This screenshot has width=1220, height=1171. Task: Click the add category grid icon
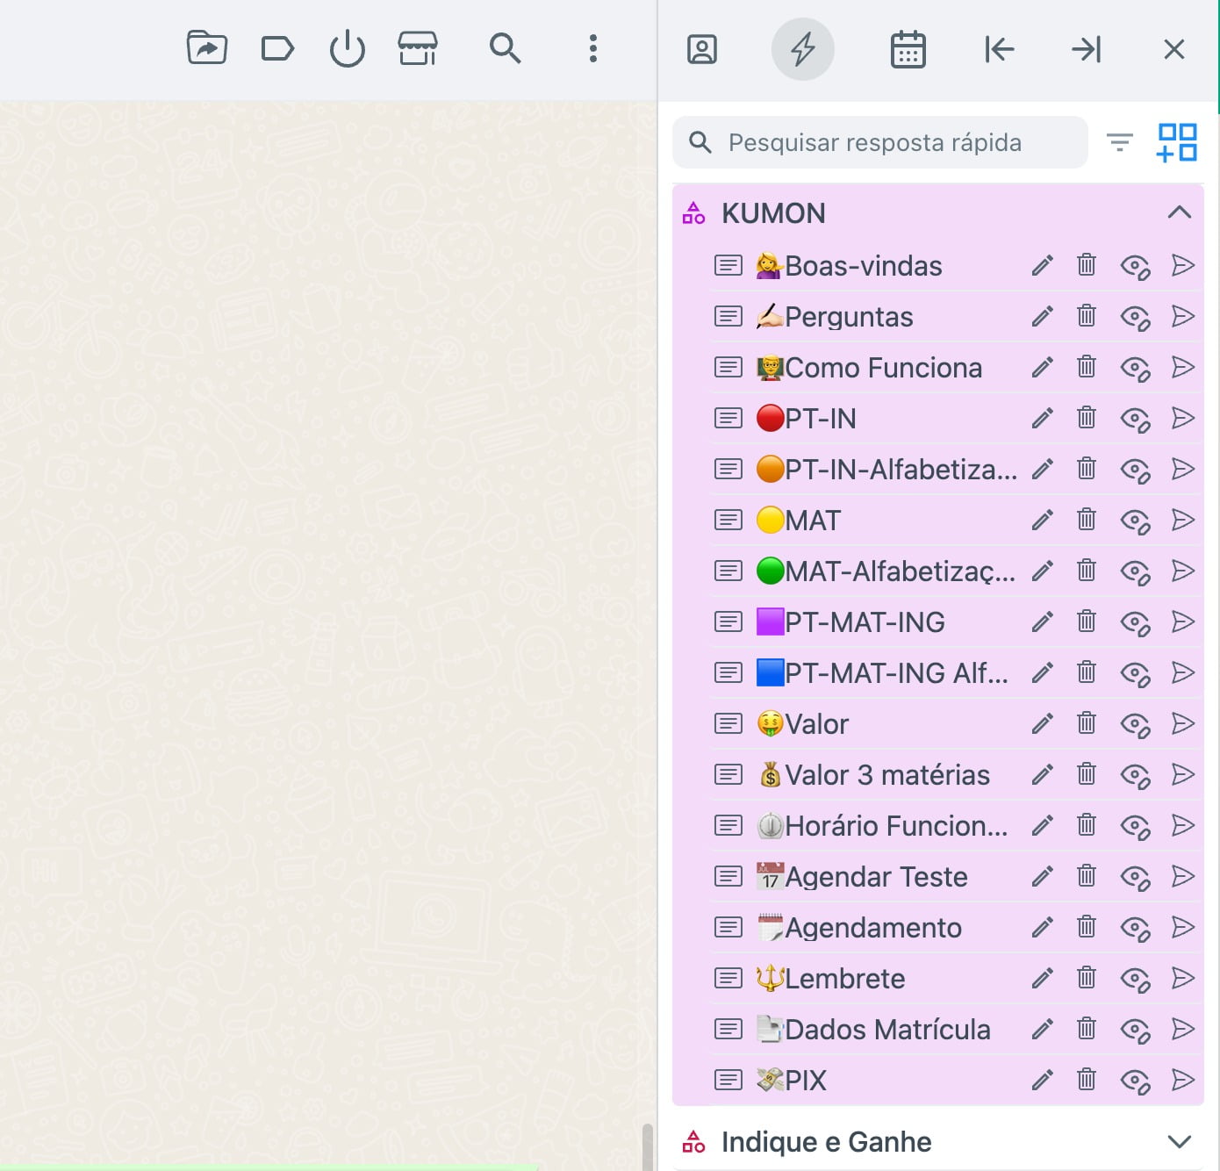1177,142
